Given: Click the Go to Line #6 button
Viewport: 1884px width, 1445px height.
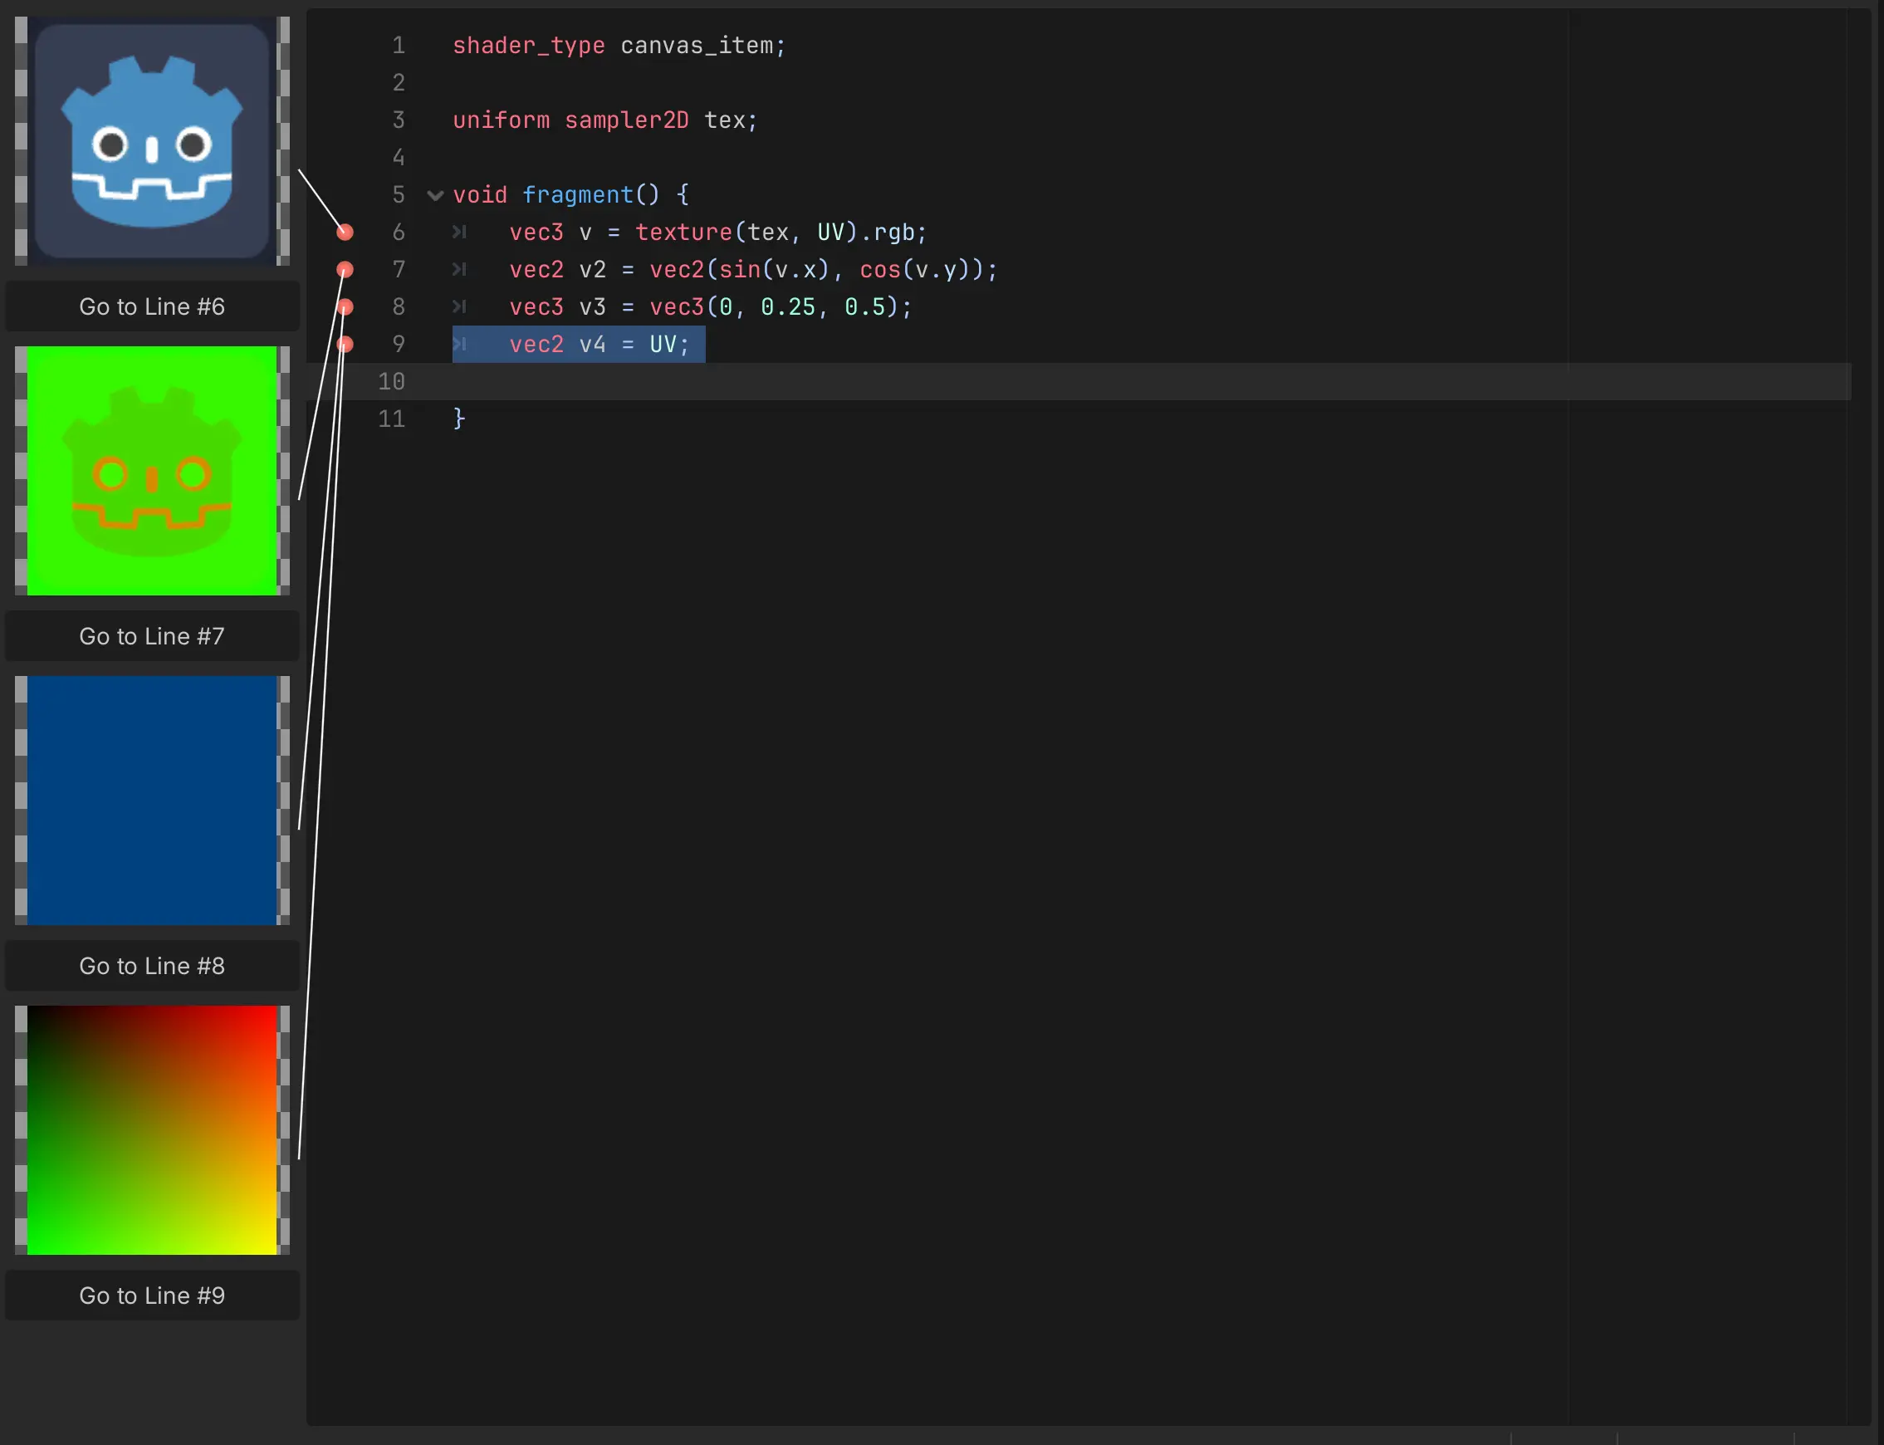Looking at the screenshot, I should 151,306.
